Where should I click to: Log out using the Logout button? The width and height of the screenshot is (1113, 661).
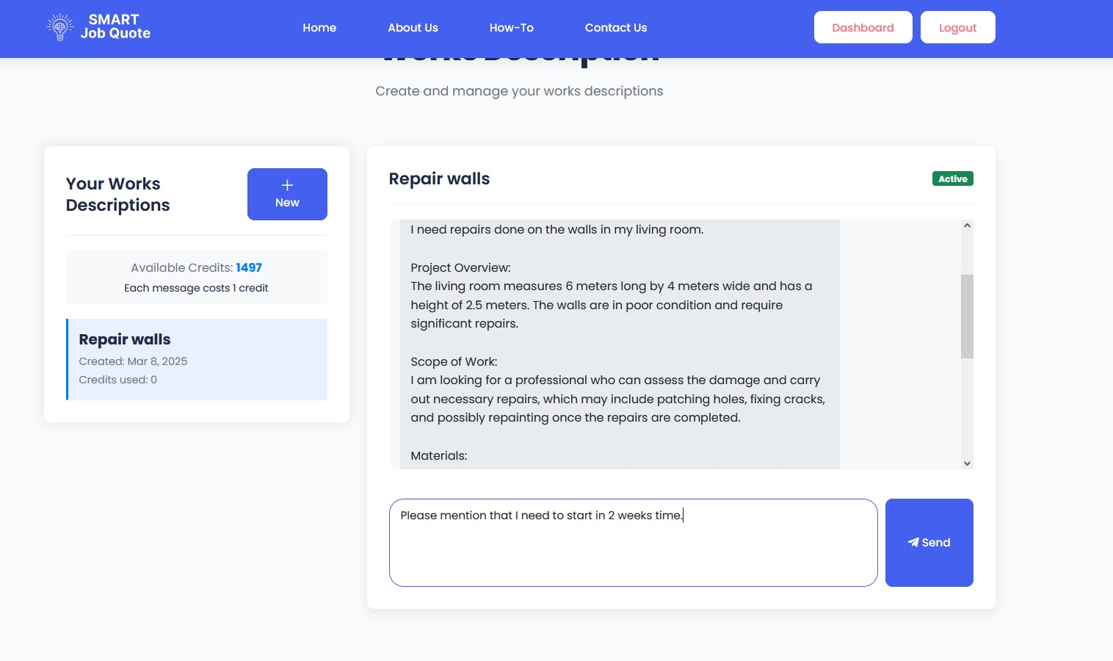pos(957,27)
